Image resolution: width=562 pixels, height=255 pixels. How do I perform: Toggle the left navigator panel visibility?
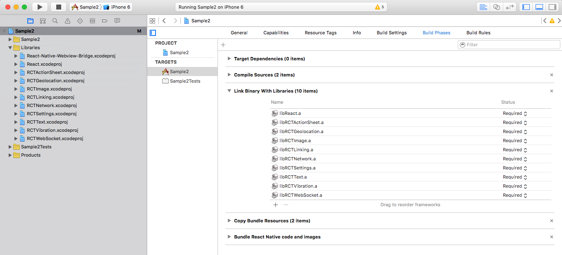coord(526,7)
